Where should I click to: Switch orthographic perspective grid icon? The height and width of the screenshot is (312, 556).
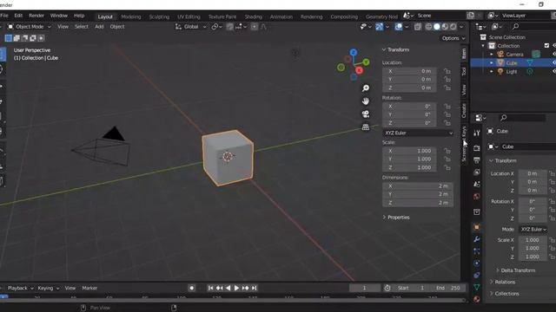(x=366, y=127)
